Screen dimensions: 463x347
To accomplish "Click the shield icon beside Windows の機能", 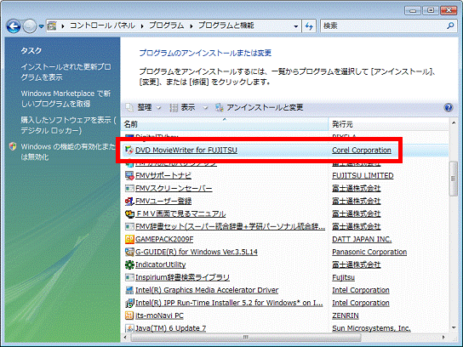I will (x=13, y=146).
